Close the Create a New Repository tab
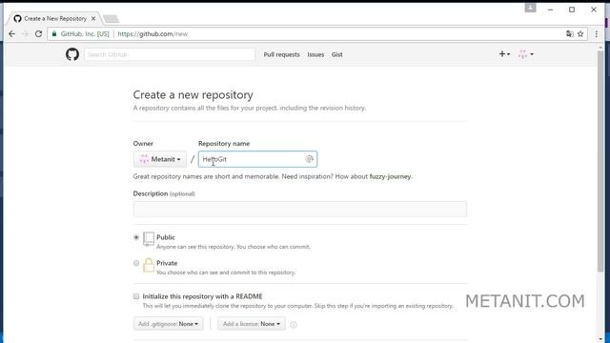 click(93, 19)
